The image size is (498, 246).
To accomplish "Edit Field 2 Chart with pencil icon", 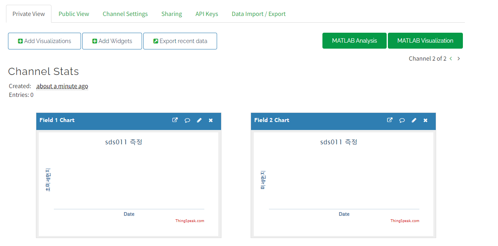I will click(414, 120).
